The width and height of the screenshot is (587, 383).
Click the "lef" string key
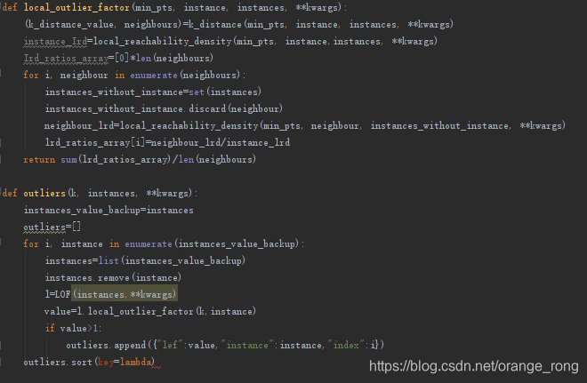(x=170, y=345)
